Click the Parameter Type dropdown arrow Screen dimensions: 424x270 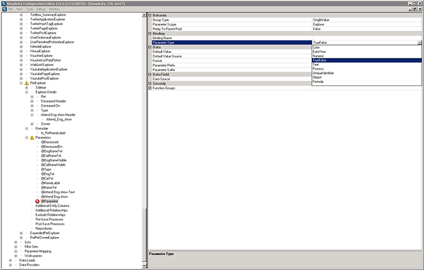point(419,43)
